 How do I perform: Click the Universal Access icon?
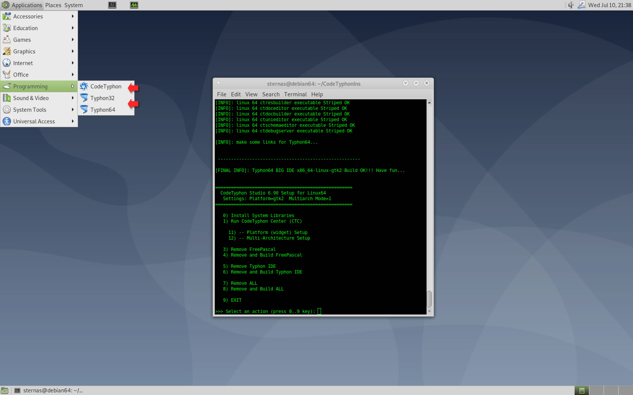click(7, 121)
